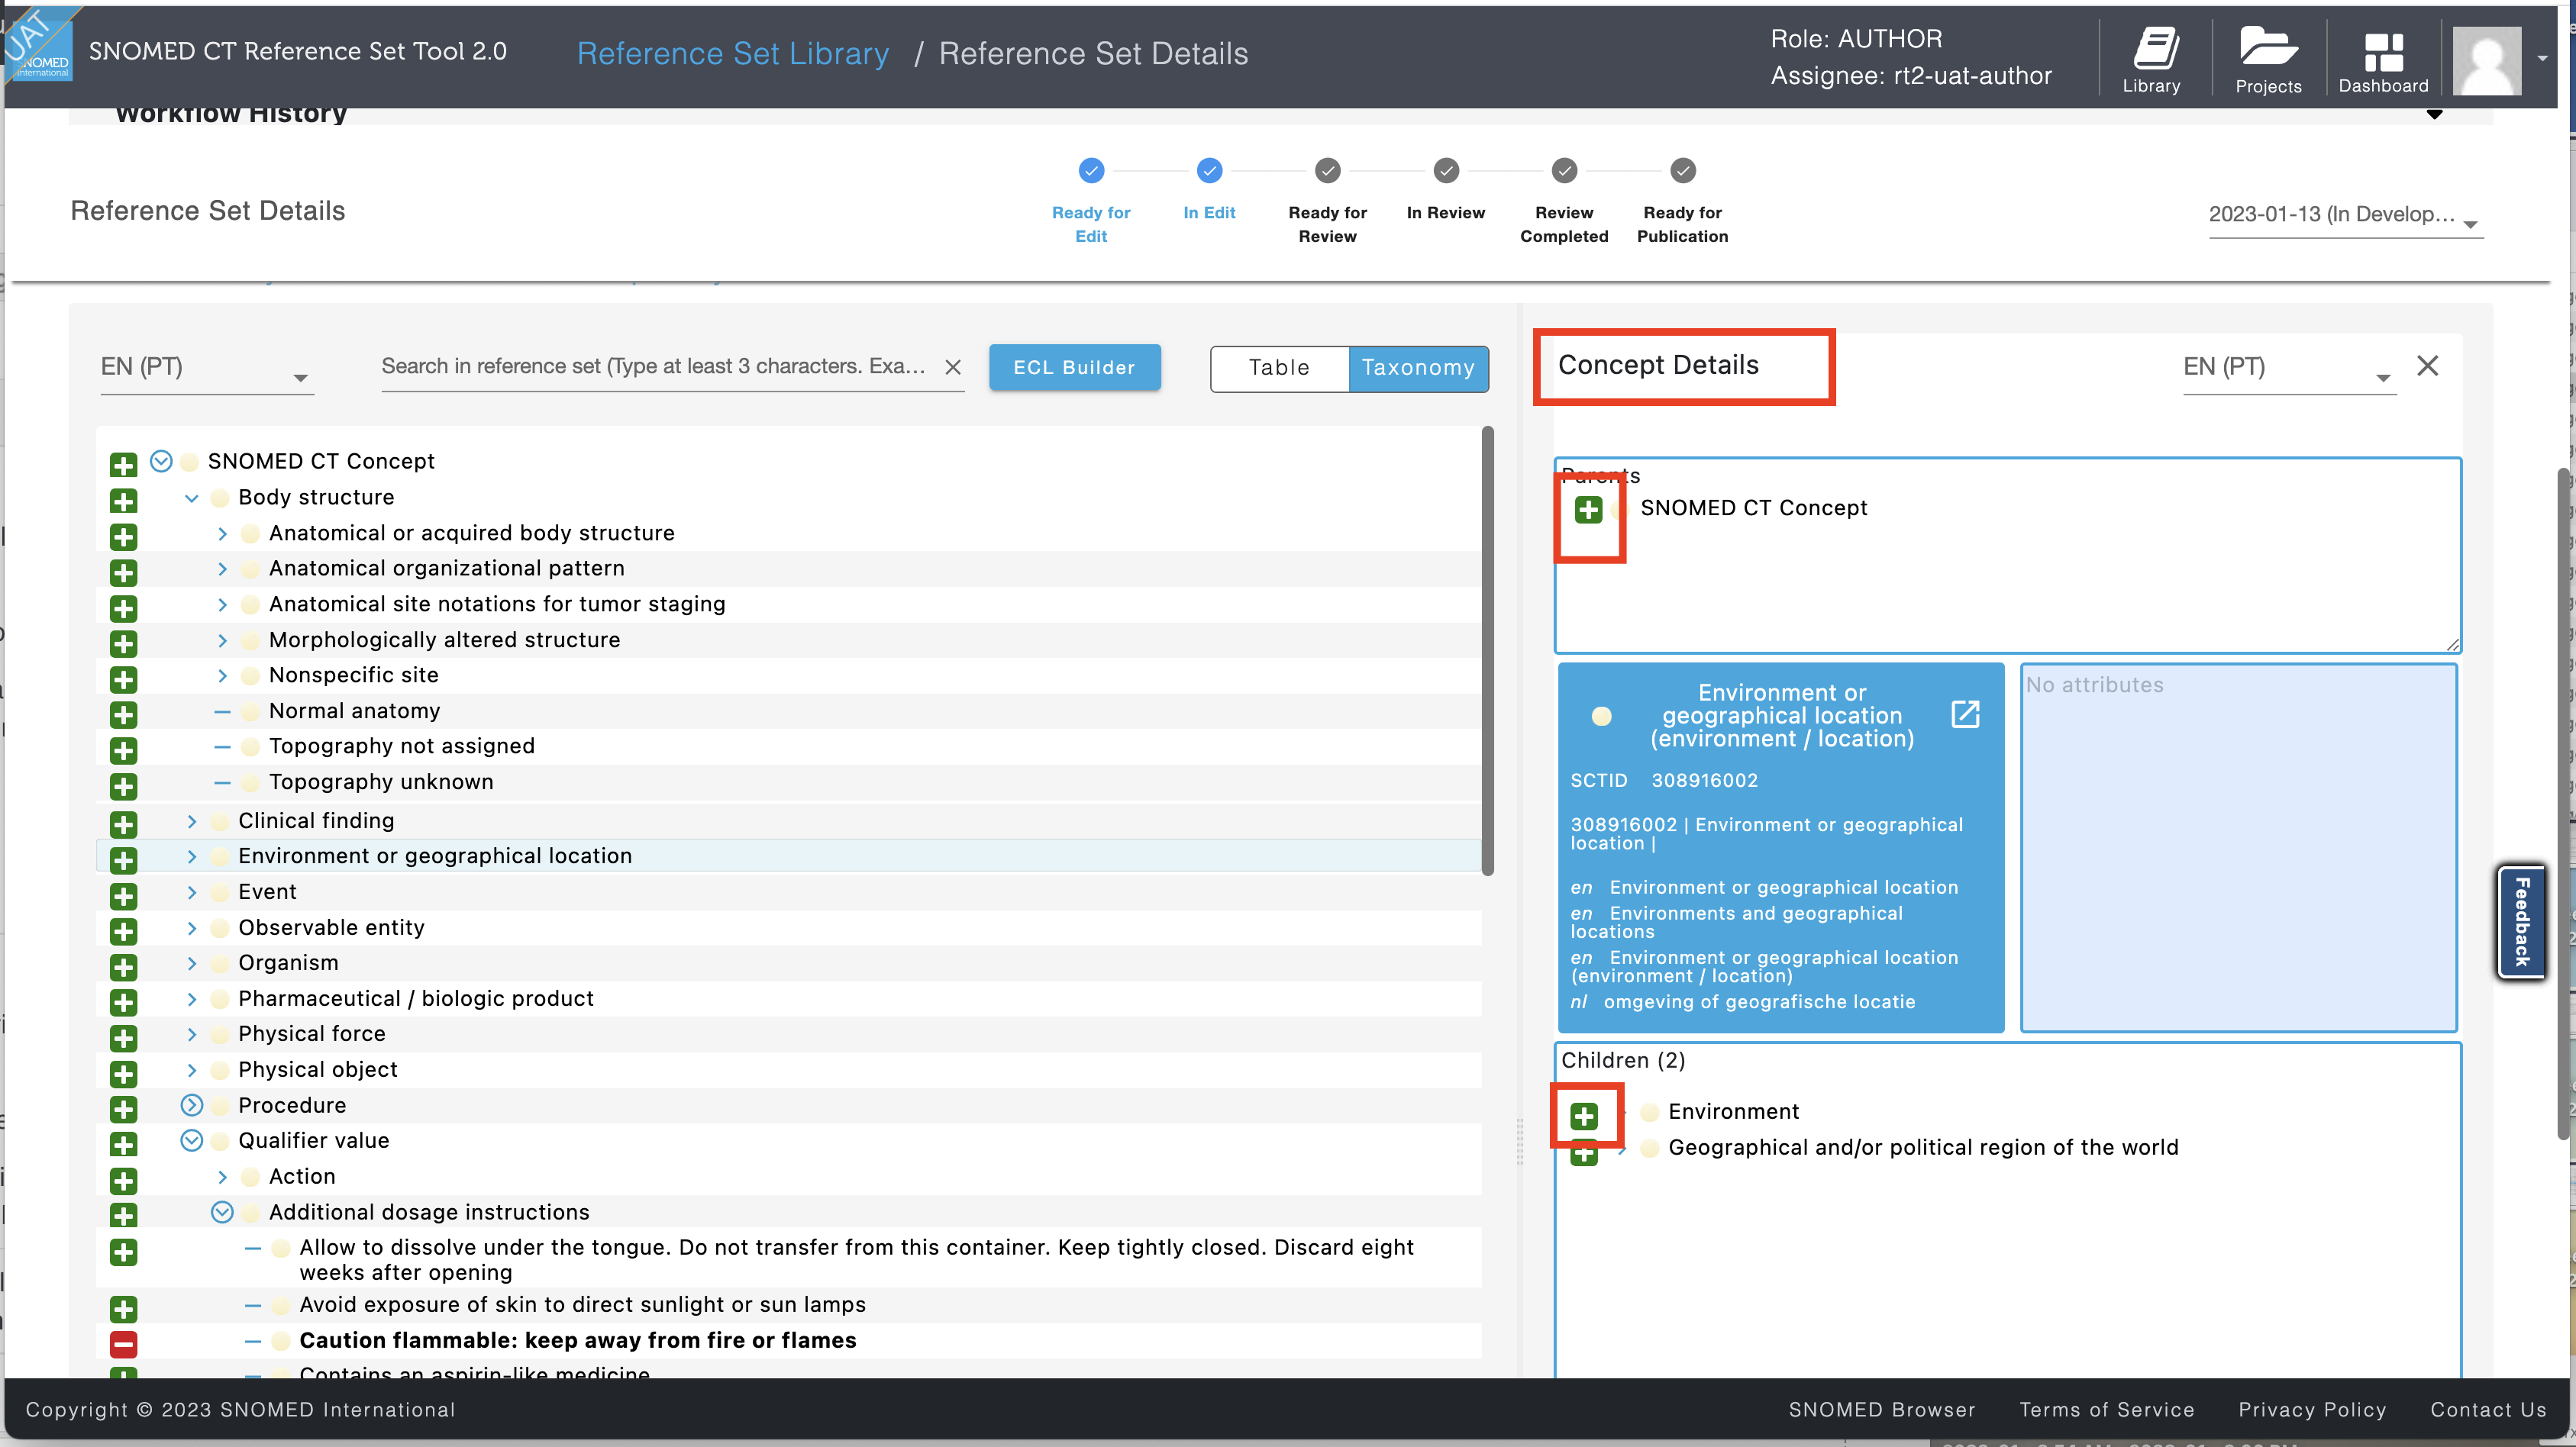2576x1447 pixels.
Task: Click green plus beside Organism row
Action: 123,966
